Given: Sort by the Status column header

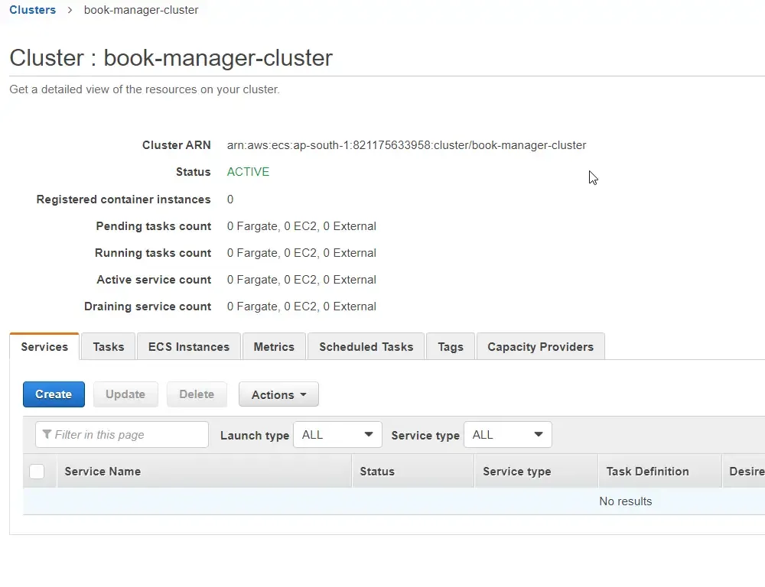Looking at the screenshot, I should coord(377,472).
